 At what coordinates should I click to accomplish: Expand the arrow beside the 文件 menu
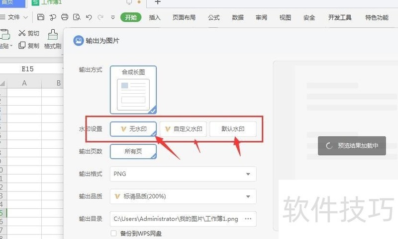pos(26,17)
